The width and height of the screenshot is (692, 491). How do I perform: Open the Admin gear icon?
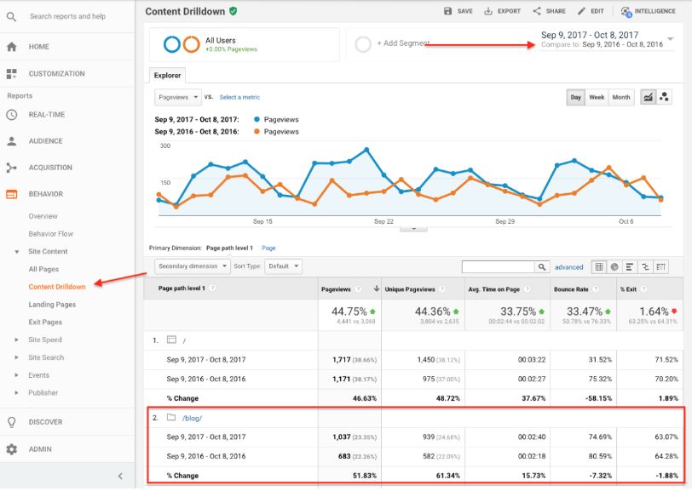point(12,449)
